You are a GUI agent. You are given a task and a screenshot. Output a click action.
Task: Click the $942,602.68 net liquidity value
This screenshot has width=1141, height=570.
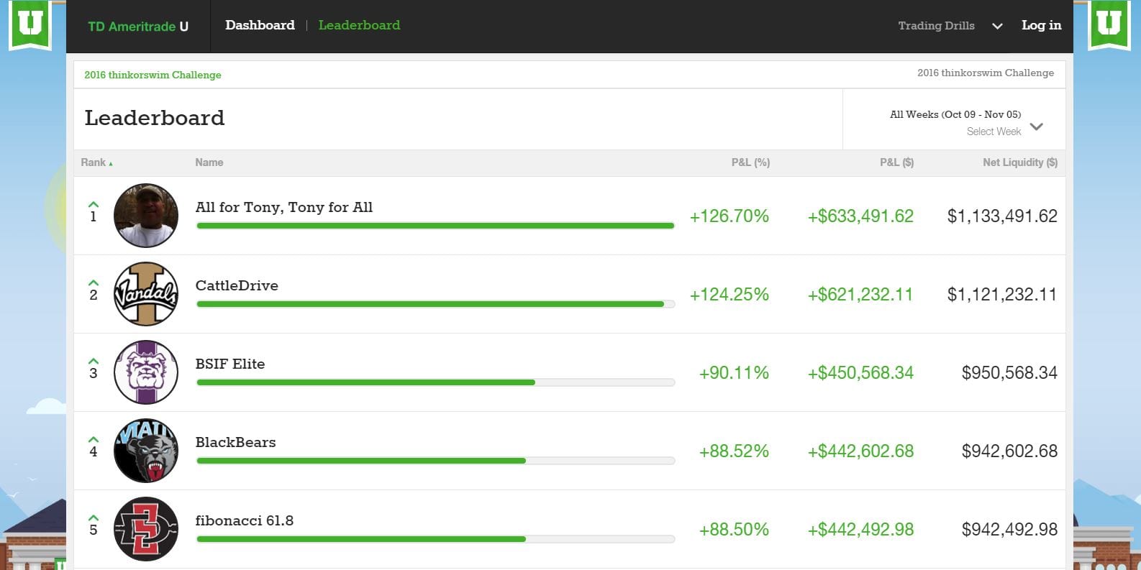1009,451
